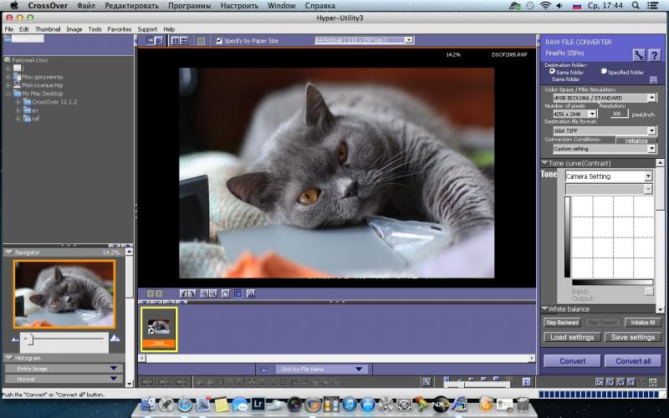Select the hand pan tool icon
The width and height of the screenshot is (669, 418).
point(226,293)
